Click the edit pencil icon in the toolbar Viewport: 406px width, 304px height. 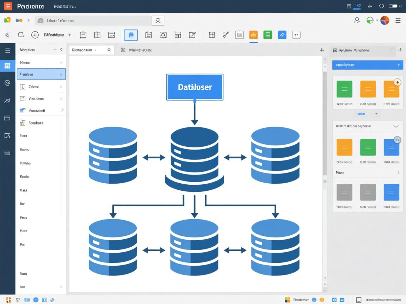[x=192, y=34]
